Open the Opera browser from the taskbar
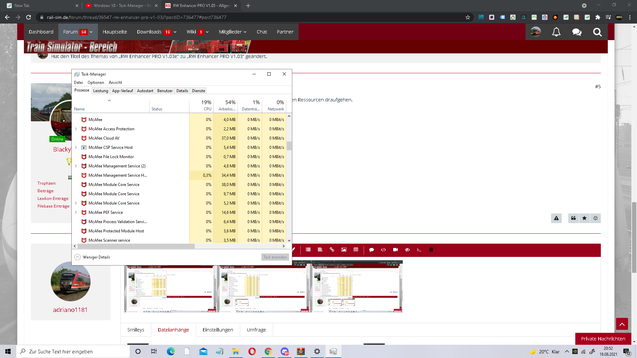The width and height of the screenshot is (637, 358). point(252,351)
